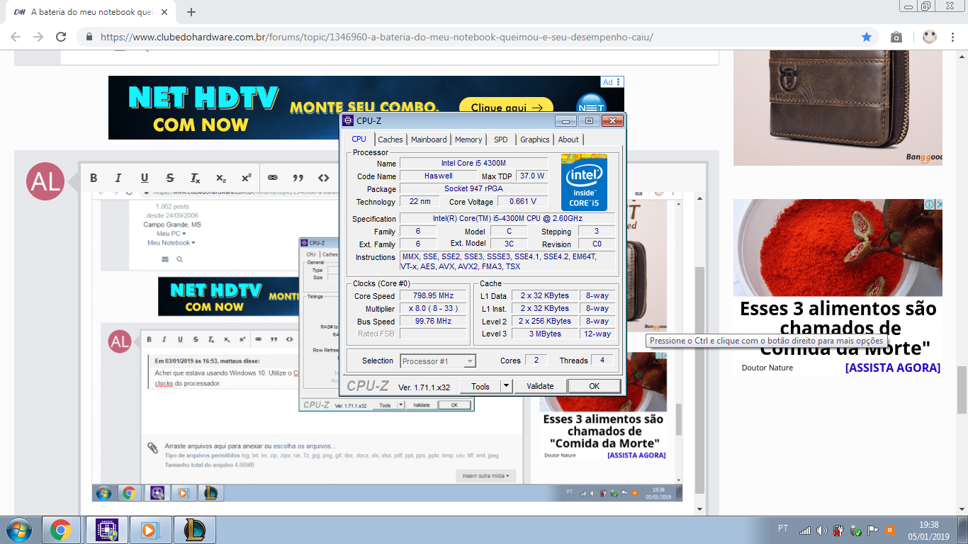Toggle Strikethrough in the main editor toolbar
The image size is (968, 544).
tap(170, 178)
